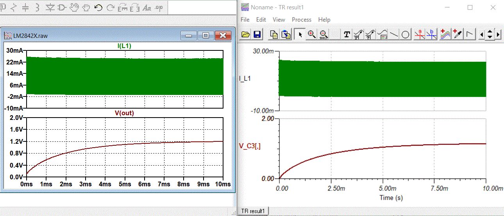Select the LTspice Inductor tool
Image resolution: width=504 pixels, height=216 pixels.
click(x=38, y=7)
